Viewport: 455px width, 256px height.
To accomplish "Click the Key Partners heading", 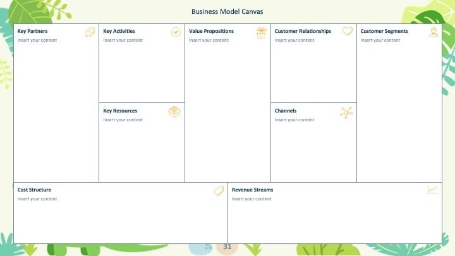I will pyautogui.click(x=32, y=31).
